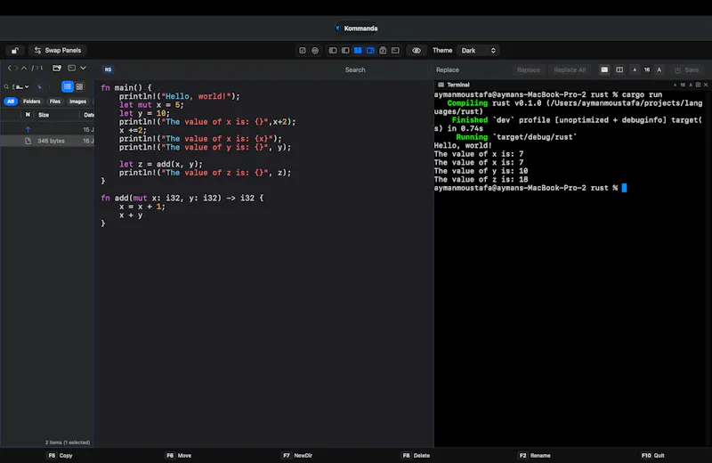The width and height of the screenshot is (712, 463).
Task: Select the Files filter
Action: pyautogui.click(x=55, y=102)
